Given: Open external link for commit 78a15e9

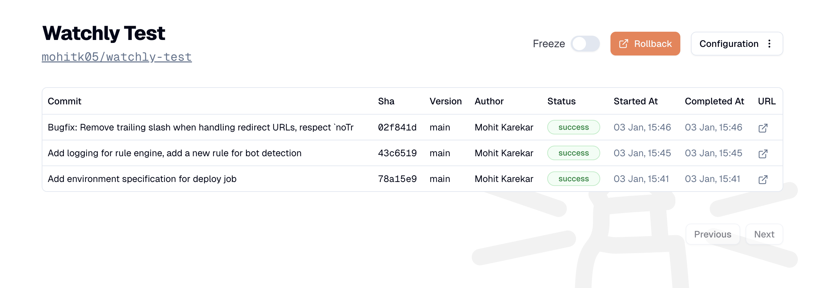Looking at the screenshot, I should point(763,179).
